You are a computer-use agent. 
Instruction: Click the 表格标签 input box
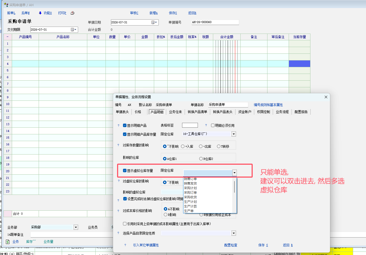190,125
